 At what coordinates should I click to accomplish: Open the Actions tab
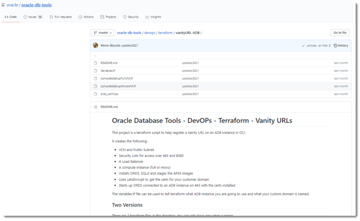(x=86, y=17)
